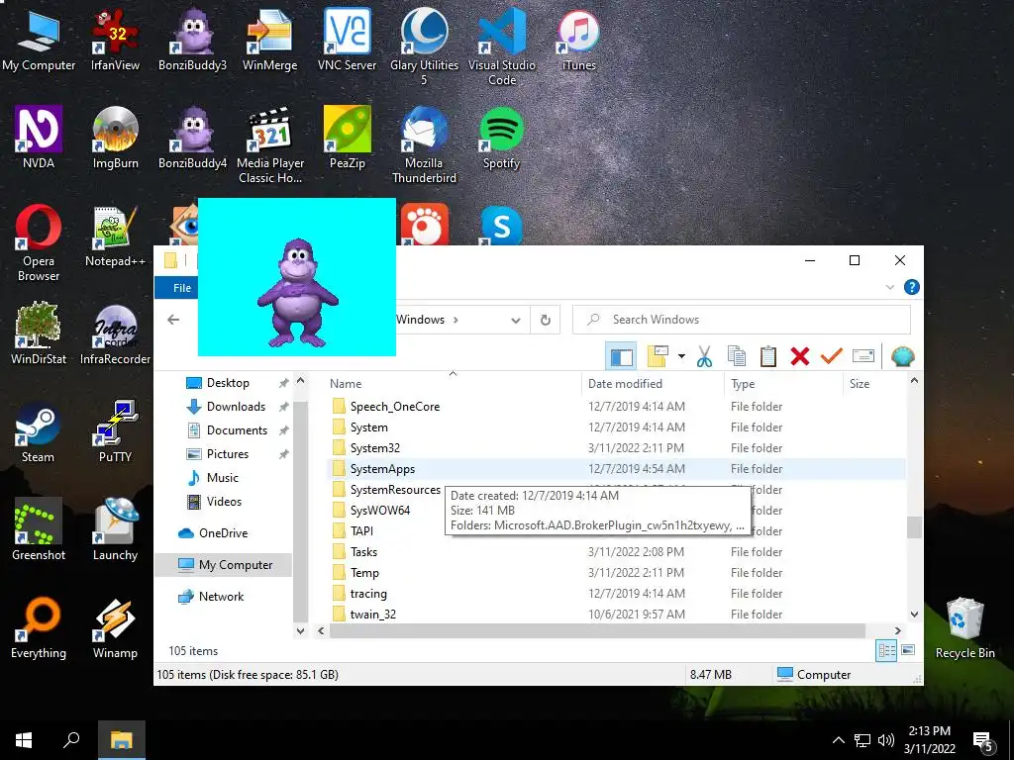Select Downloads in navigation pane
The image size is (1014, 760).
[236, 407]
